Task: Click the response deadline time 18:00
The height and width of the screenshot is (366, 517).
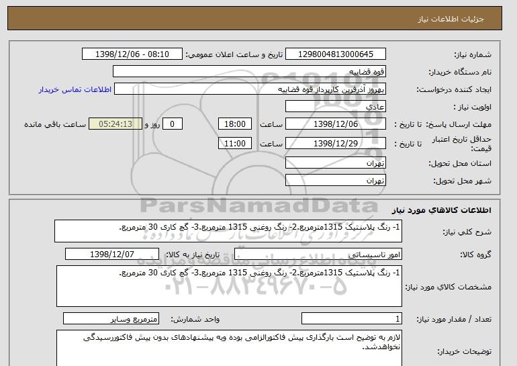Action: [235, 124]
